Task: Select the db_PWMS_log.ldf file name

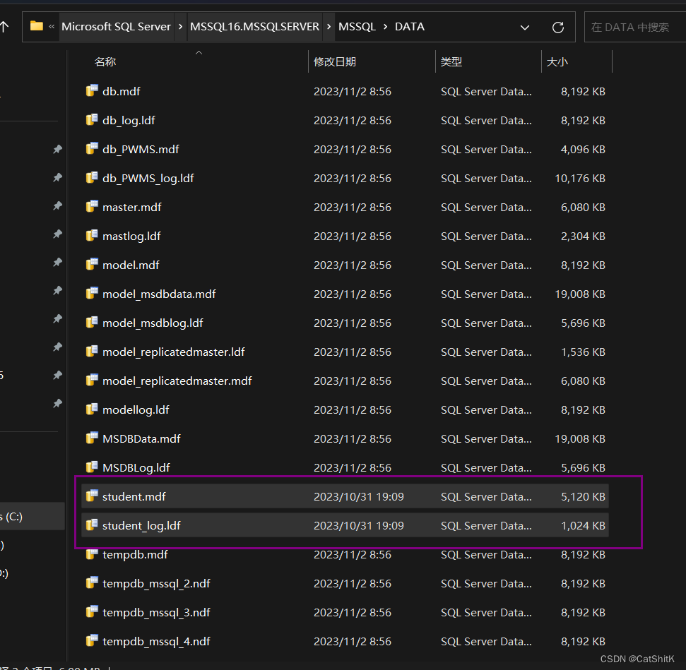Action: pyautogui.click(x=148, y=179)
